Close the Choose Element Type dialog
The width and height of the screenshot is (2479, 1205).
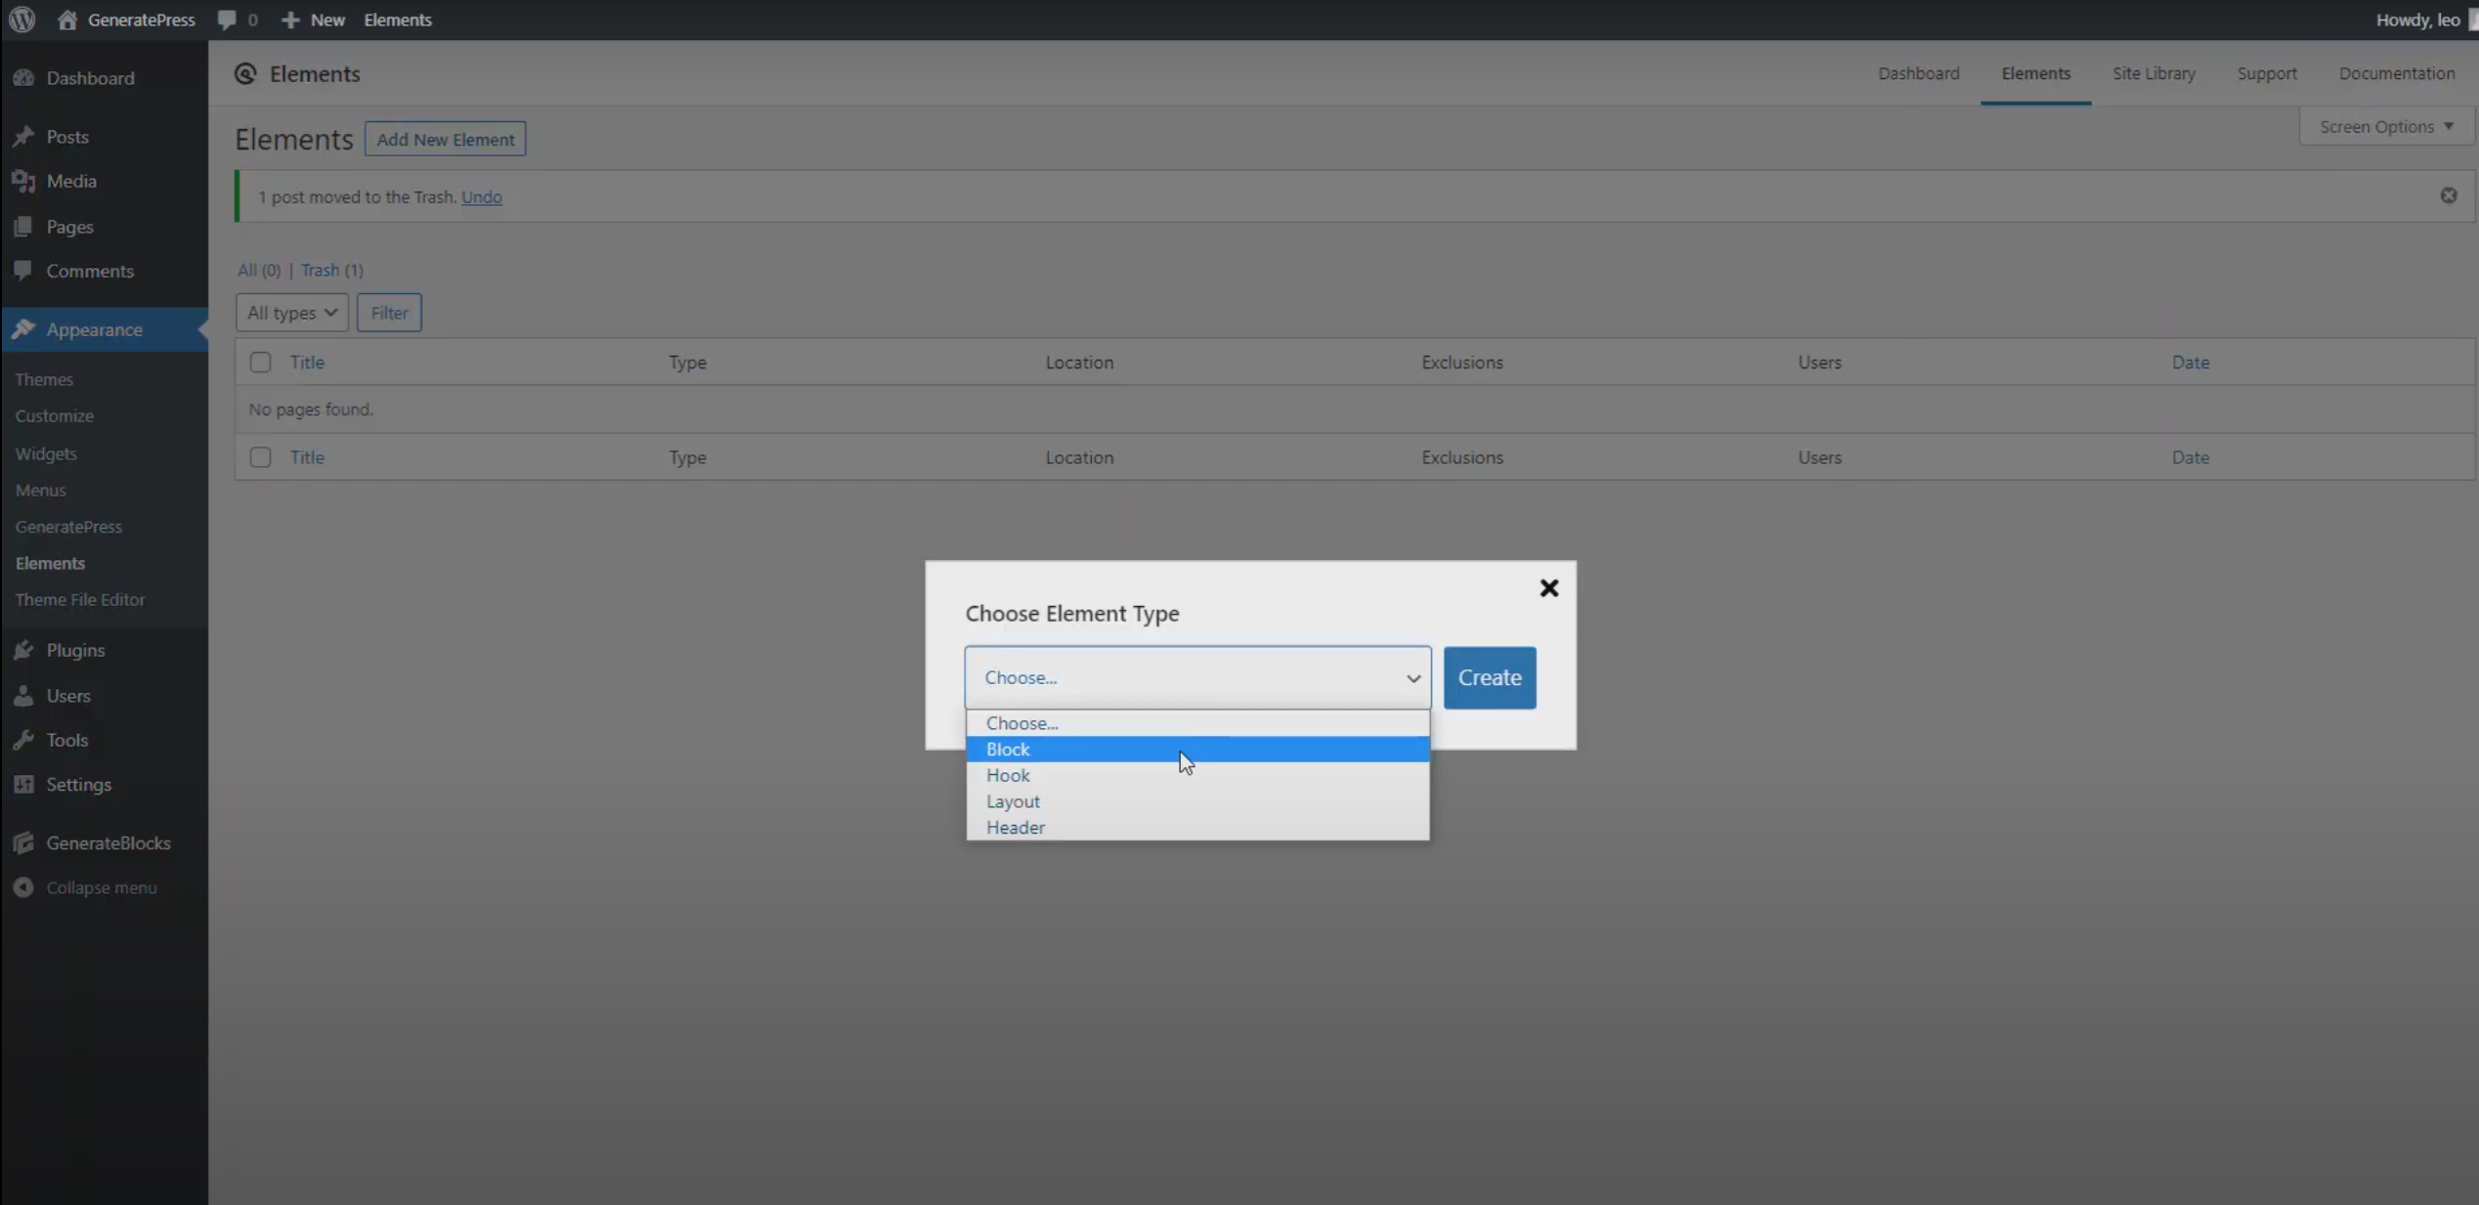[x=1548, y=588]
